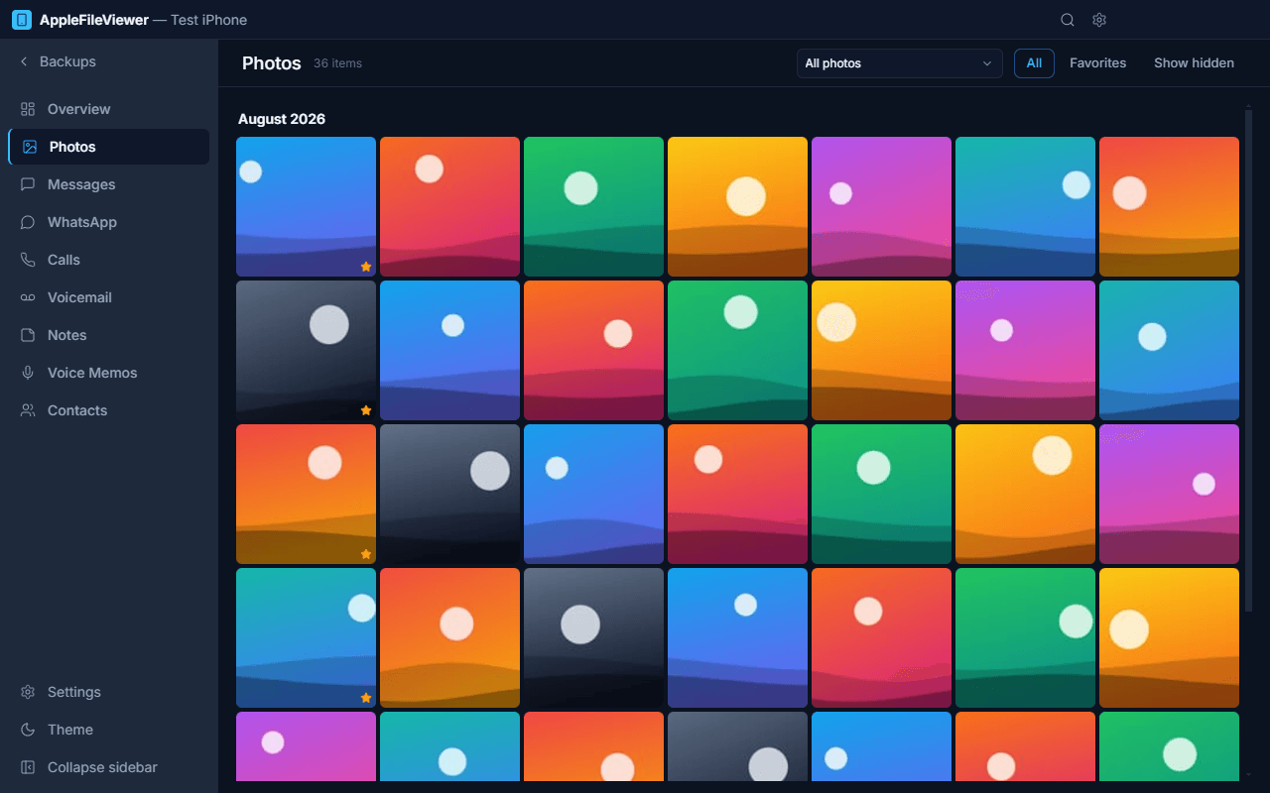This screenshot has width=1270, height=793.
Task: Click the August 2026 section heading
Action: [x=282, y=119]
